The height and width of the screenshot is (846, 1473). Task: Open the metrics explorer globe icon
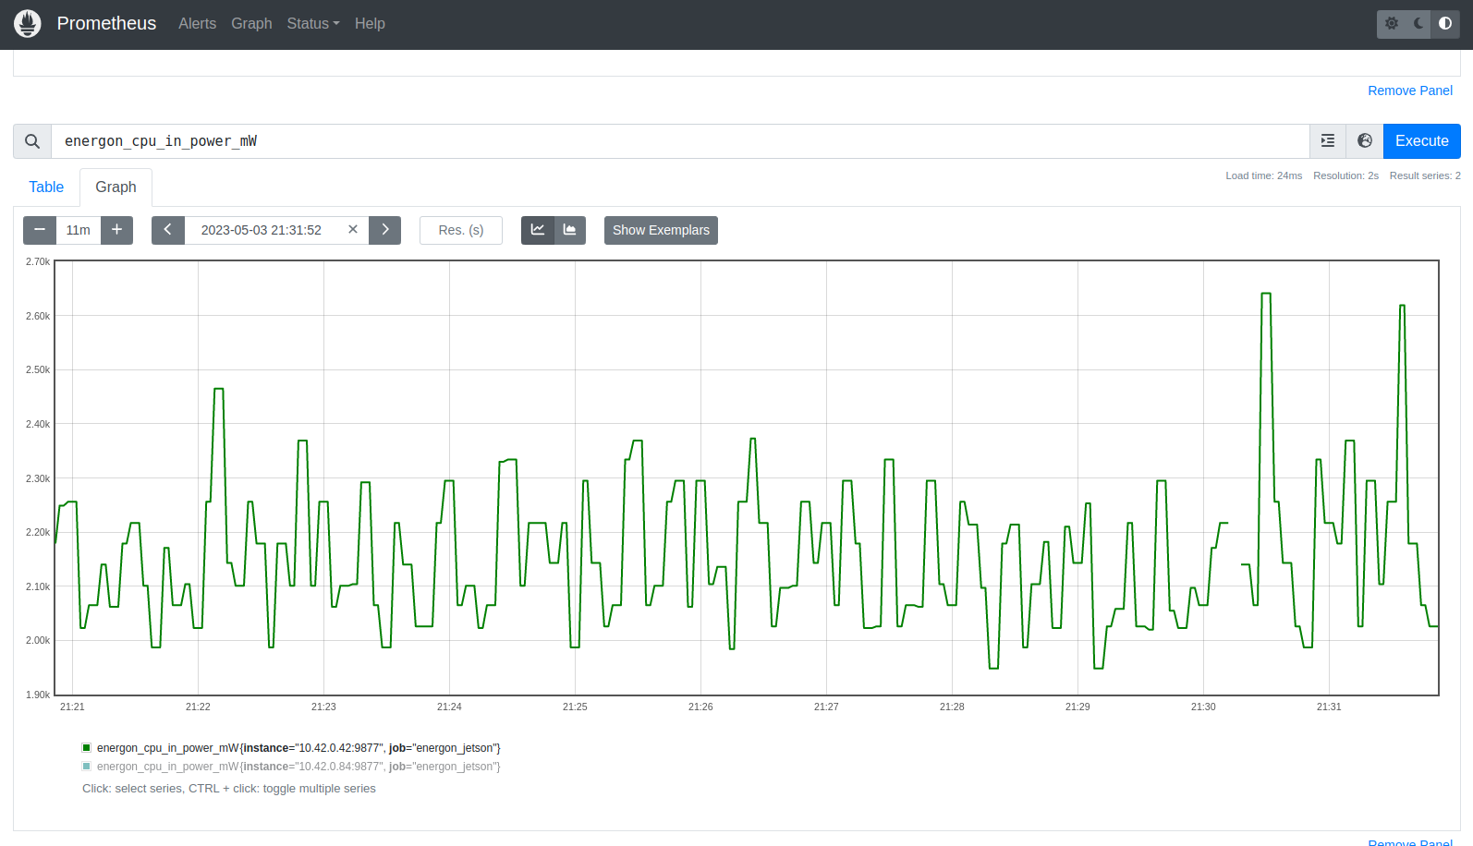pyautogui.click(x=1365, y=141)
